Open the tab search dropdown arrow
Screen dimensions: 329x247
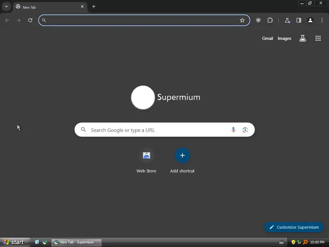coord(6,6)
